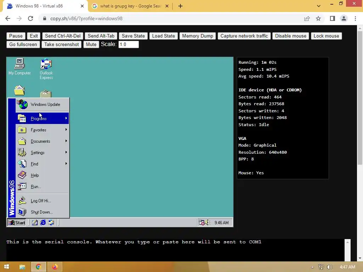
Task: Click the Save State button
Action: 133,36
